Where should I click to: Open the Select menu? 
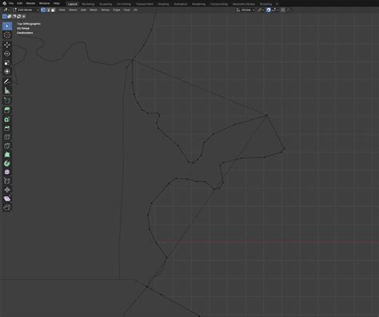[x=73, y=10]
